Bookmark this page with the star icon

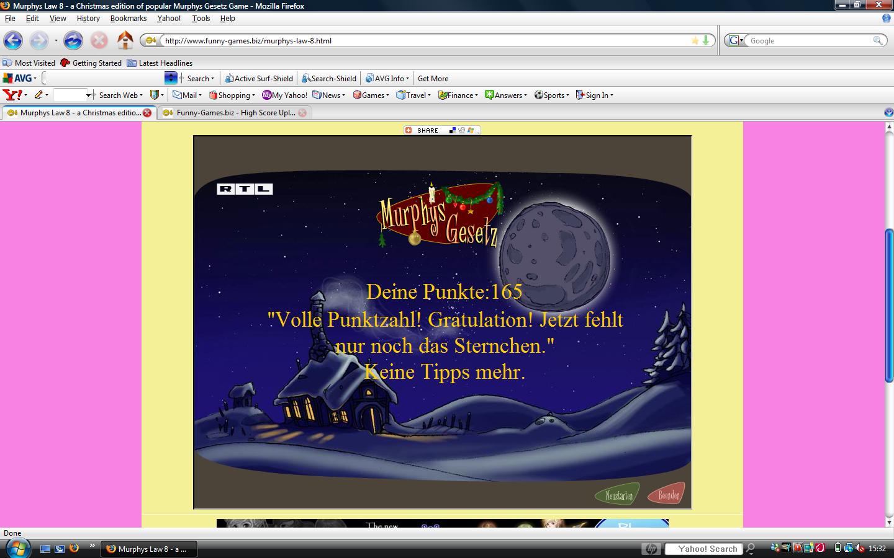[x=695, y=40]
